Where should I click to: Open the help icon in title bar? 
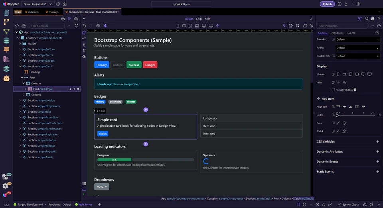(x=358, y=4)
